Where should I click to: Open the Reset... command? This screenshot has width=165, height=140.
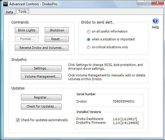tap(57, 39)
